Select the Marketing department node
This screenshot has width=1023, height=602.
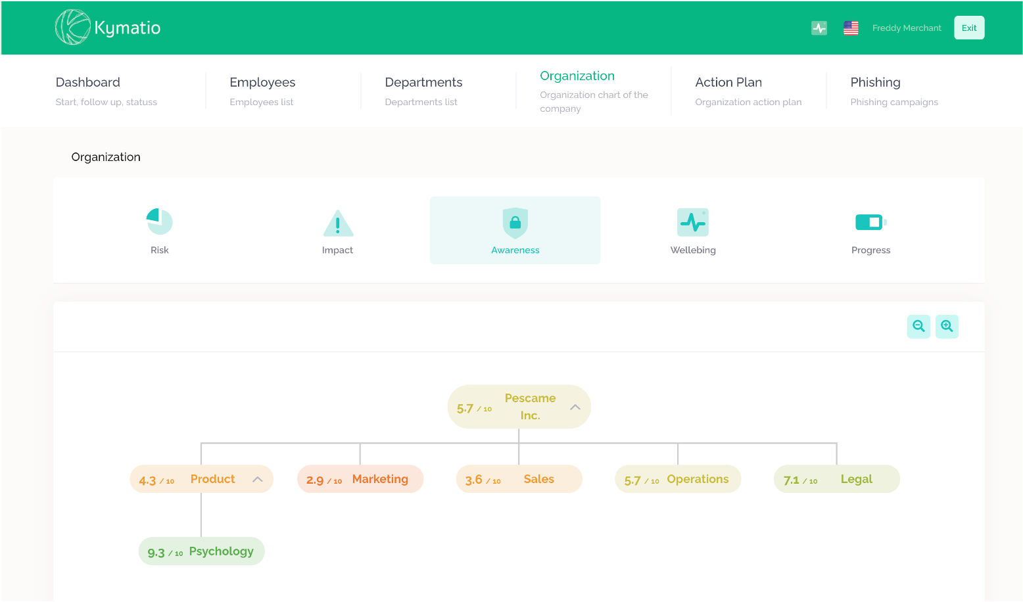click(x=360, y=478)
